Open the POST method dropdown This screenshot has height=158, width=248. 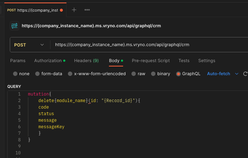[x=29, y=45]
